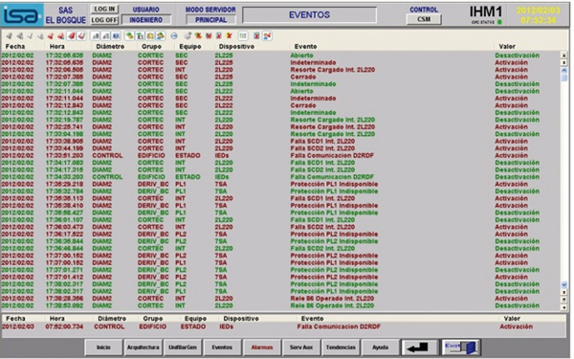The width and height of the screenshot is (574, 359).
Task: Click the Dispositivo column header in events list
Action: [x=236, y=47]
